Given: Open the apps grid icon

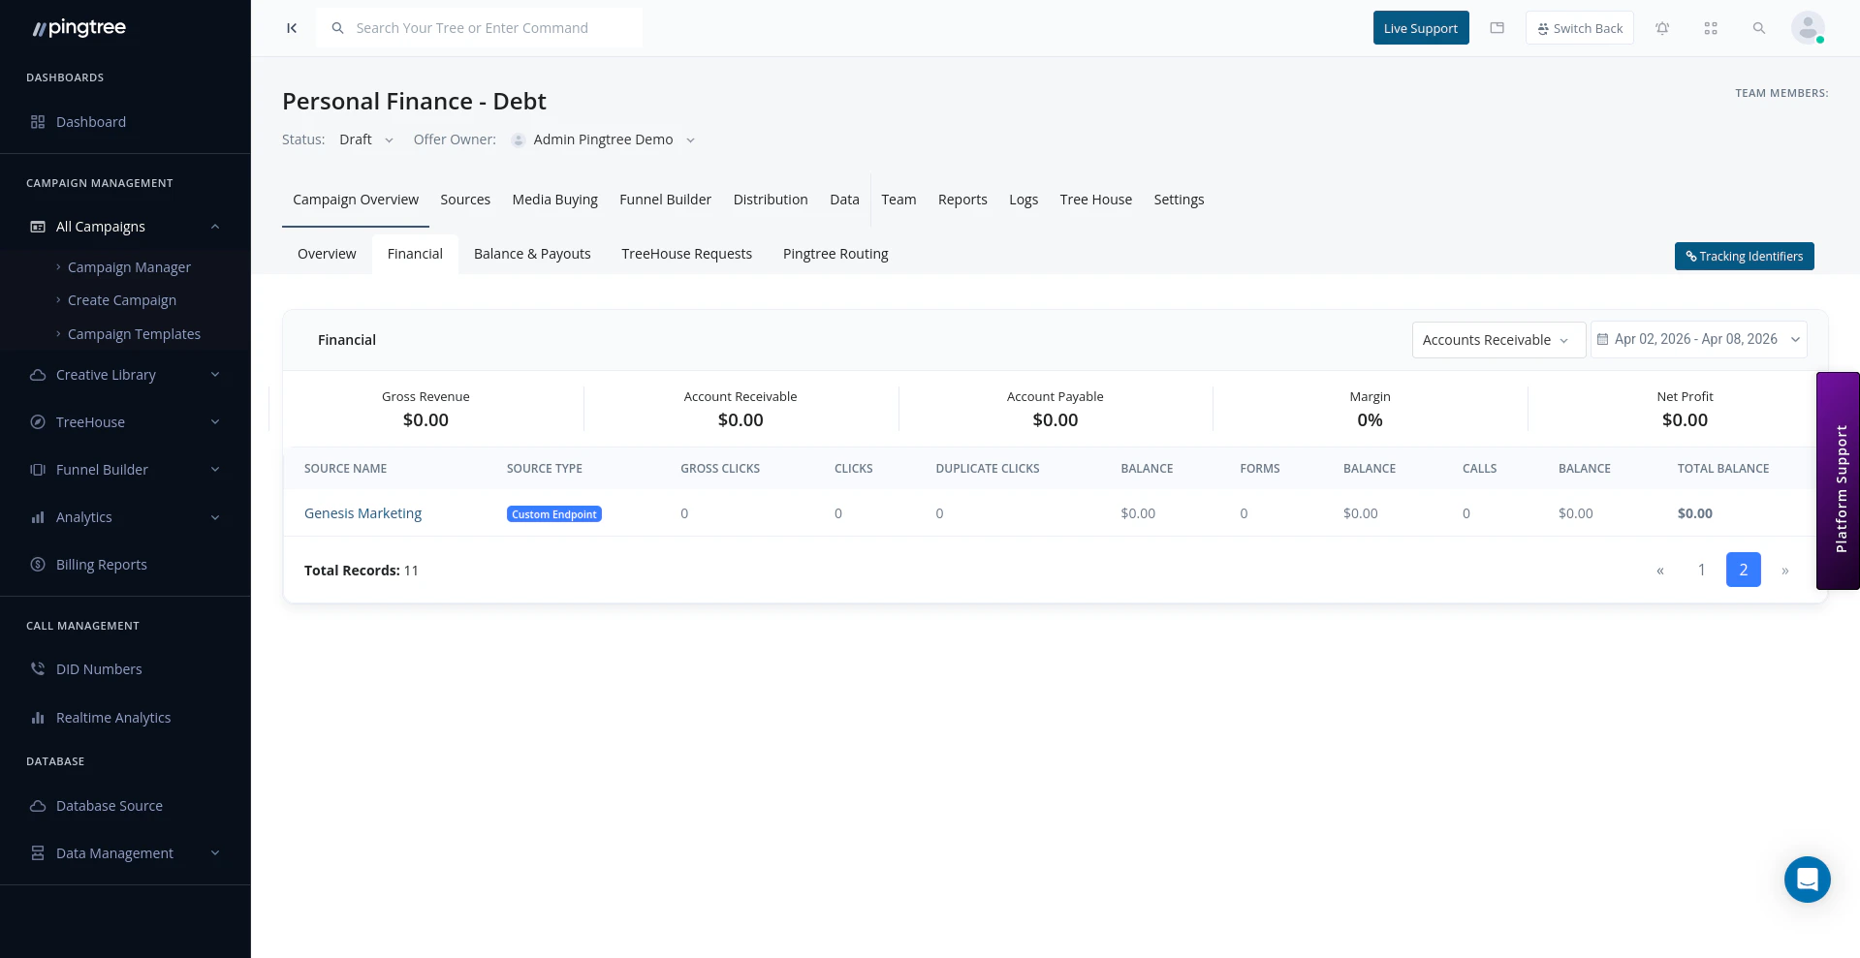Looking at the screenshot, I should point(1711,28).
